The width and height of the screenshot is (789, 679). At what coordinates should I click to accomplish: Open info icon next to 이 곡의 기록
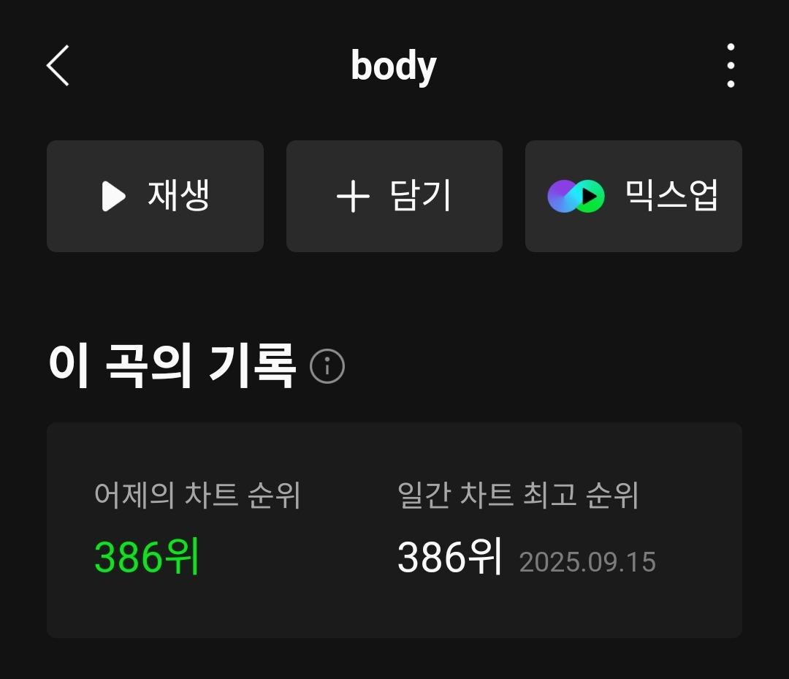coord(327,366)
